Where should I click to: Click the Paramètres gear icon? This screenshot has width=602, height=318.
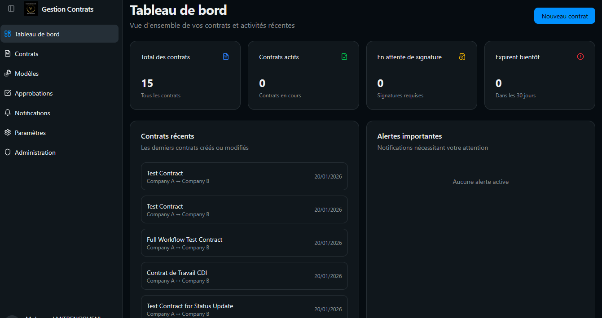[7, 132]
